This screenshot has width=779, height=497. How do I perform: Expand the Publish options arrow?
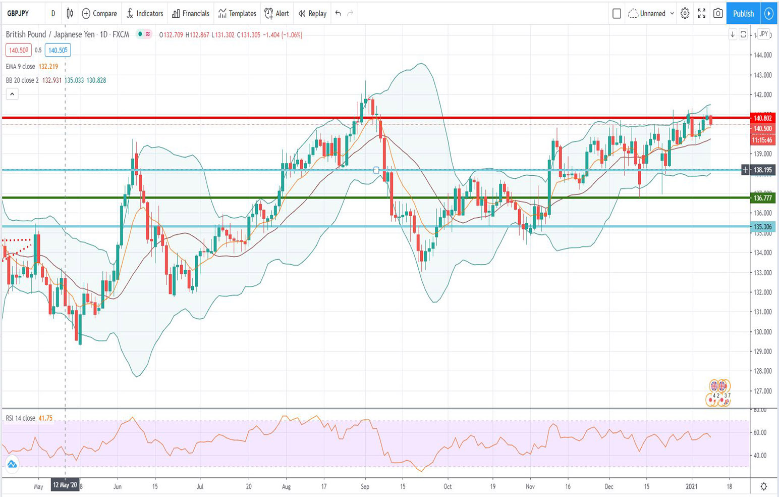[769, 14]
